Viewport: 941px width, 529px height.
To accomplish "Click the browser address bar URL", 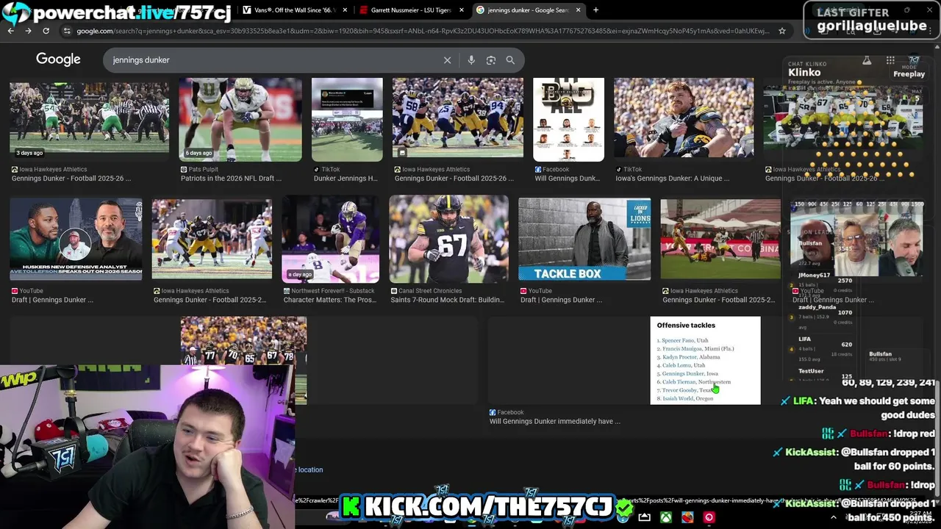I will 423,31.
